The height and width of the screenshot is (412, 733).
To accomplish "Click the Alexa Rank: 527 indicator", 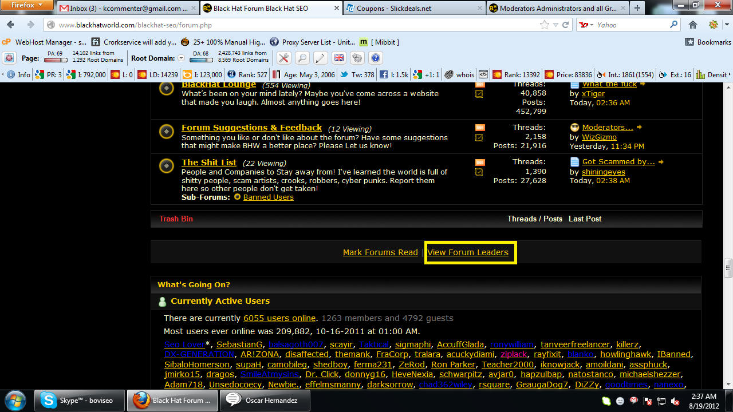I will point(247,74).
